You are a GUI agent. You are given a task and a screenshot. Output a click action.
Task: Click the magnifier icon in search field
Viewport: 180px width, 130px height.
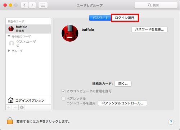pyautogui.click(x=149, y=5)
